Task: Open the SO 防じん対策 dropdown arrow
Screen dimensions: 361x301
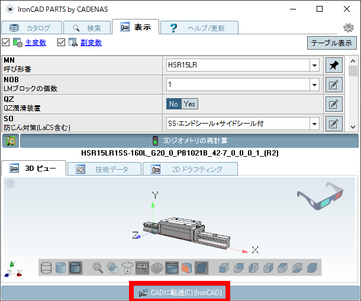Action: click(x=314, y=124)
